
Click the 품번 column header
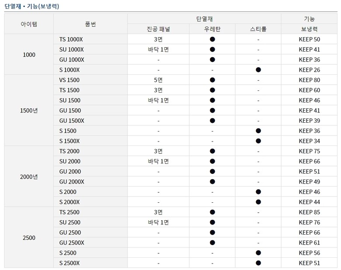pyautogui.click(x=90, y=24)
